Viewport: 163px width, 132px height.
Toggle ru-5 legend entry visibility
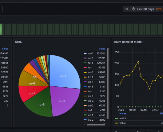click(91, 63)
